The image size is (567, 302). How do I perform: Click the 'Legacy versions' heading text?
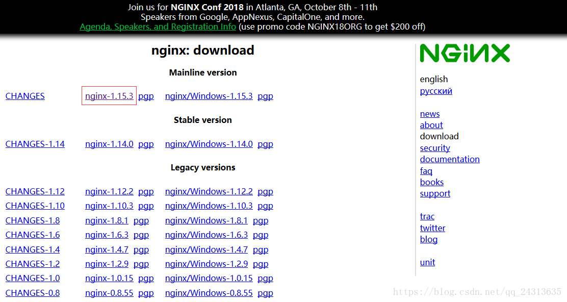[203, 167]
